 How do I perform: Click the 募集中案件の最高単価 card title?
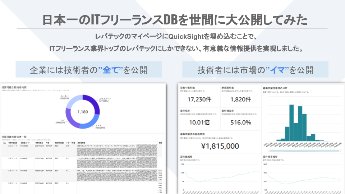click(193, 134)
